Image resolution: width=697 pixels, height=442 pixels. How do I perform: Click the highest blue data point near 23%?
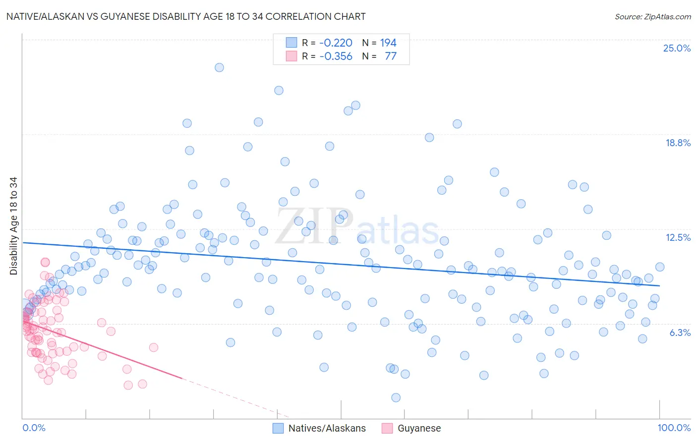(219, 67)
